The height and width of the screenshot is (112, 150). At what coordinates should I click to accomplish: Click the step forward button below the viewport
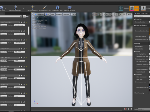click(x=131, y=109)
